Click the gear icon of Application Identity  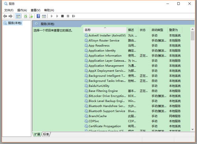point(86,50)
